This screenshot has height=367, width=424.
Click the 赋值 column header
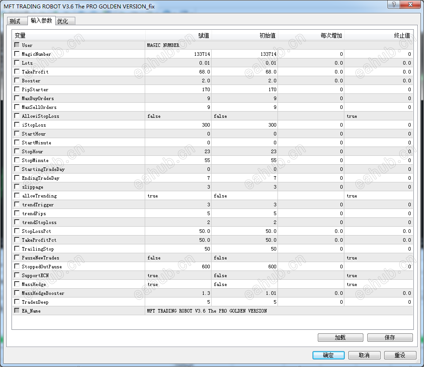[x=178, y=35]
